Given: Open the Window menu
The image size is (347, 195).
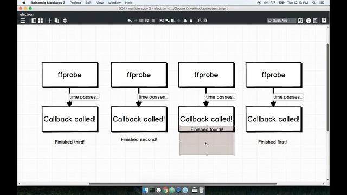Looking at the screenshot, I should (x=114, y=3).
